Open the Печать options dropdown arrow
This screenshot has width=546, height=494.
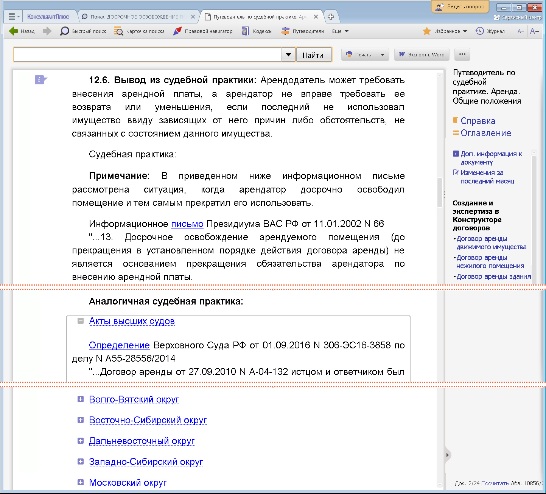[383, 54]
